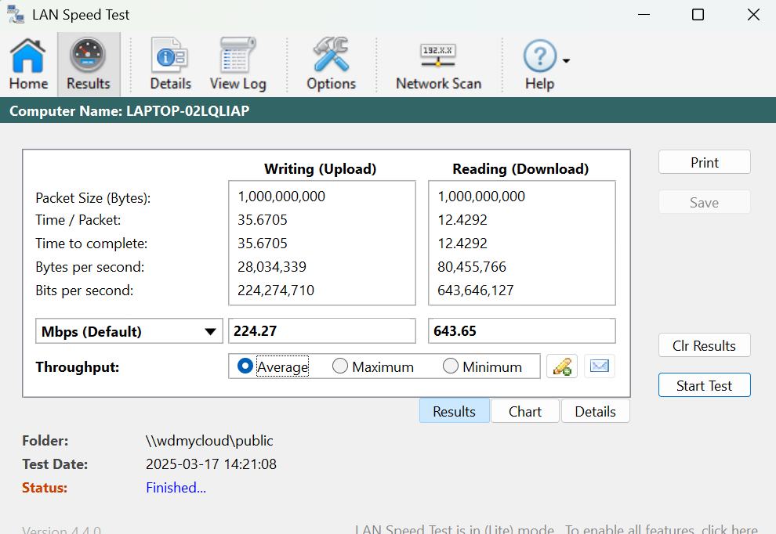Screen dimensions: 776x534
Task: Launch the Network Scan tool
Action: 438,64
